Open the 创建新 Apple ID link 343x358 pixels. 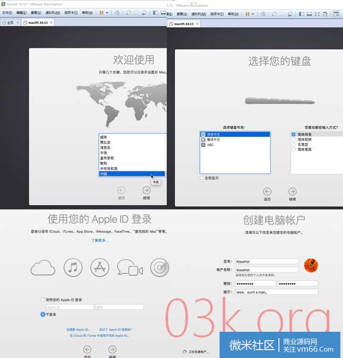click(78, 330)
